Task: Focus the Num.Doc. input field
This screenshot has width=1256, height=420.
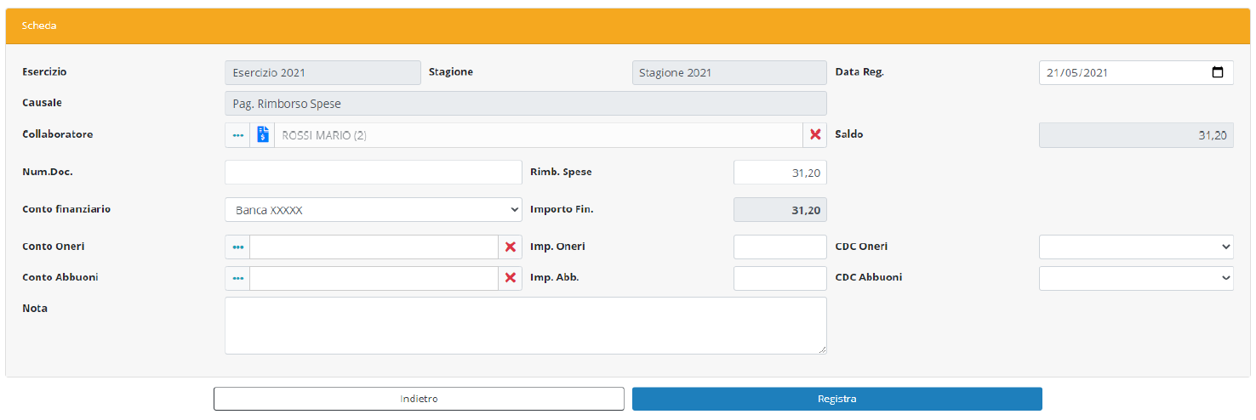Action: [374, 173]
